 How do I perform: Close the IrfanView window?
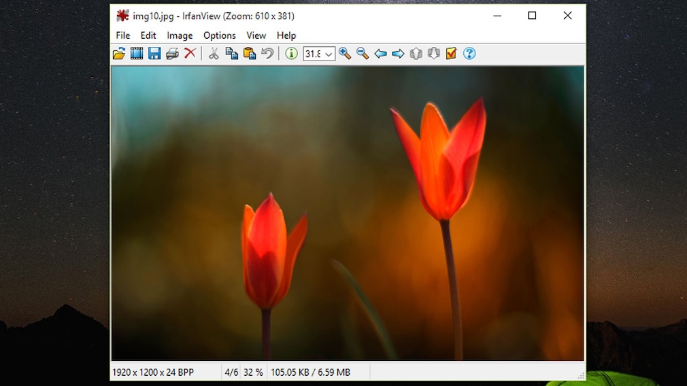click(567, 16)
